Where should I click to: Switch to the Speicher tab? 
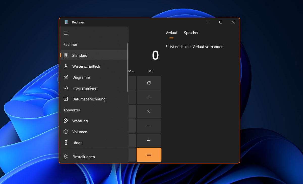tap(191, 33)
